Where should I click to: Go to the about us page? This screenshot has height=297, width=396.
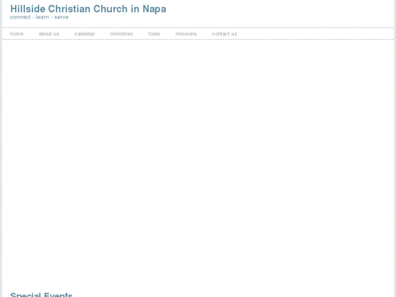(48, 34)
